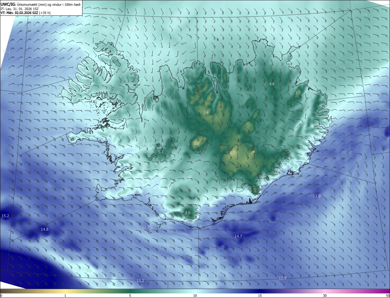
Task: Click the 15.2 value on the map
Action: 5,216
